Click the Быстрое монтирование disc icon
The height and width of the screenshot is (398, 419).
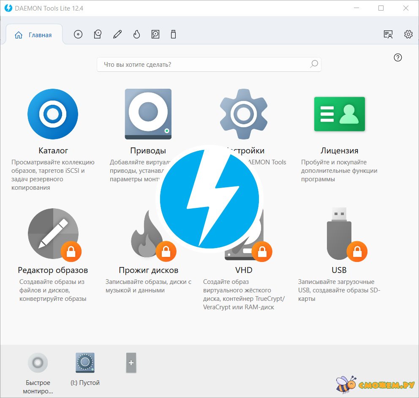(x=38, y=363)
